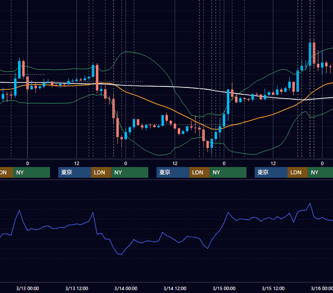Click the 3/16 00:00 time axis label
Image resolution: width=333 pixels, height=293 pixels.
point(322,288)
